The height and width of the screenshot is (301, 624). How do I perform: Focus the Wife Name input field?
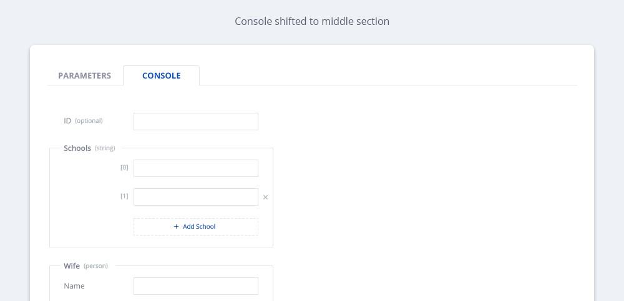pos(196,286)
